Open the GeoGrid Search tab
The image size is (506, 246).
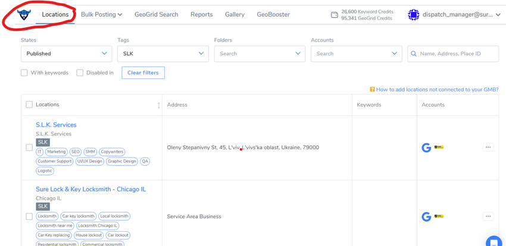156,14
